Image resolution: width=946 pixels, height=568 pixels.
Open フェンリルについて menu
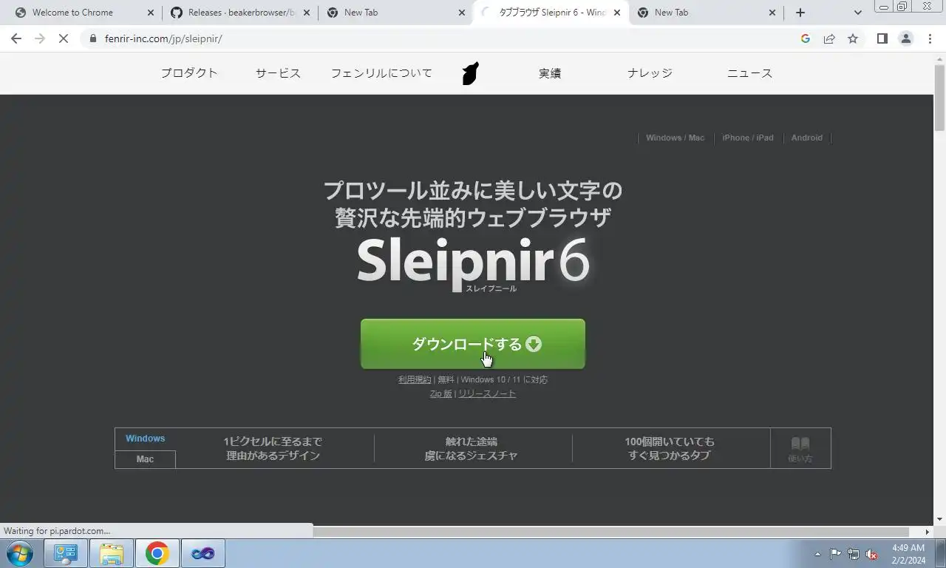pyautogui.click(x=381, y=73)
